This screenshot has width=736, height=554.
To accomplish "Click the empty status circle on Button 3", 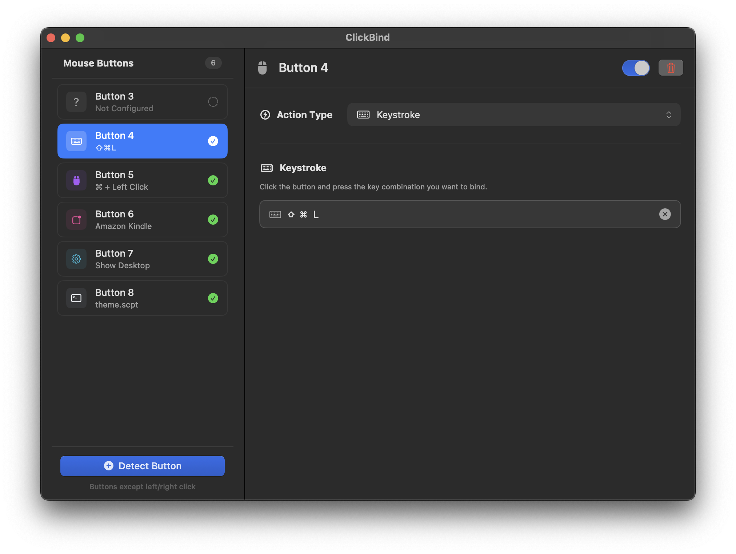I will click(213, 102).
